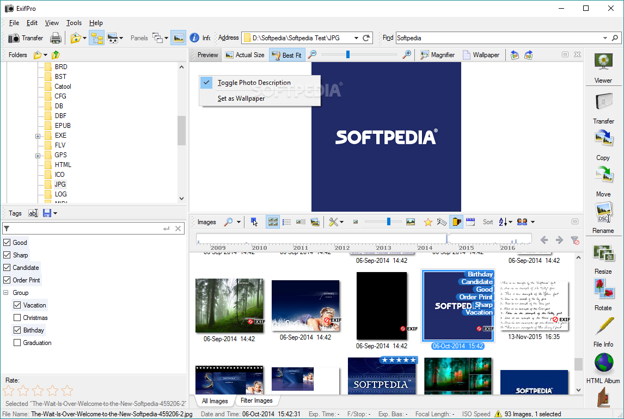
Task: Switch to the Filter Images tab
Action: coord(256,400)
